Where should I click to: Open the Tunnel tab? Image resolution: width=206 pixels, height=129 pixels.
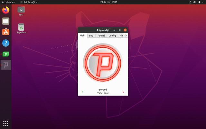coord(101,35)
